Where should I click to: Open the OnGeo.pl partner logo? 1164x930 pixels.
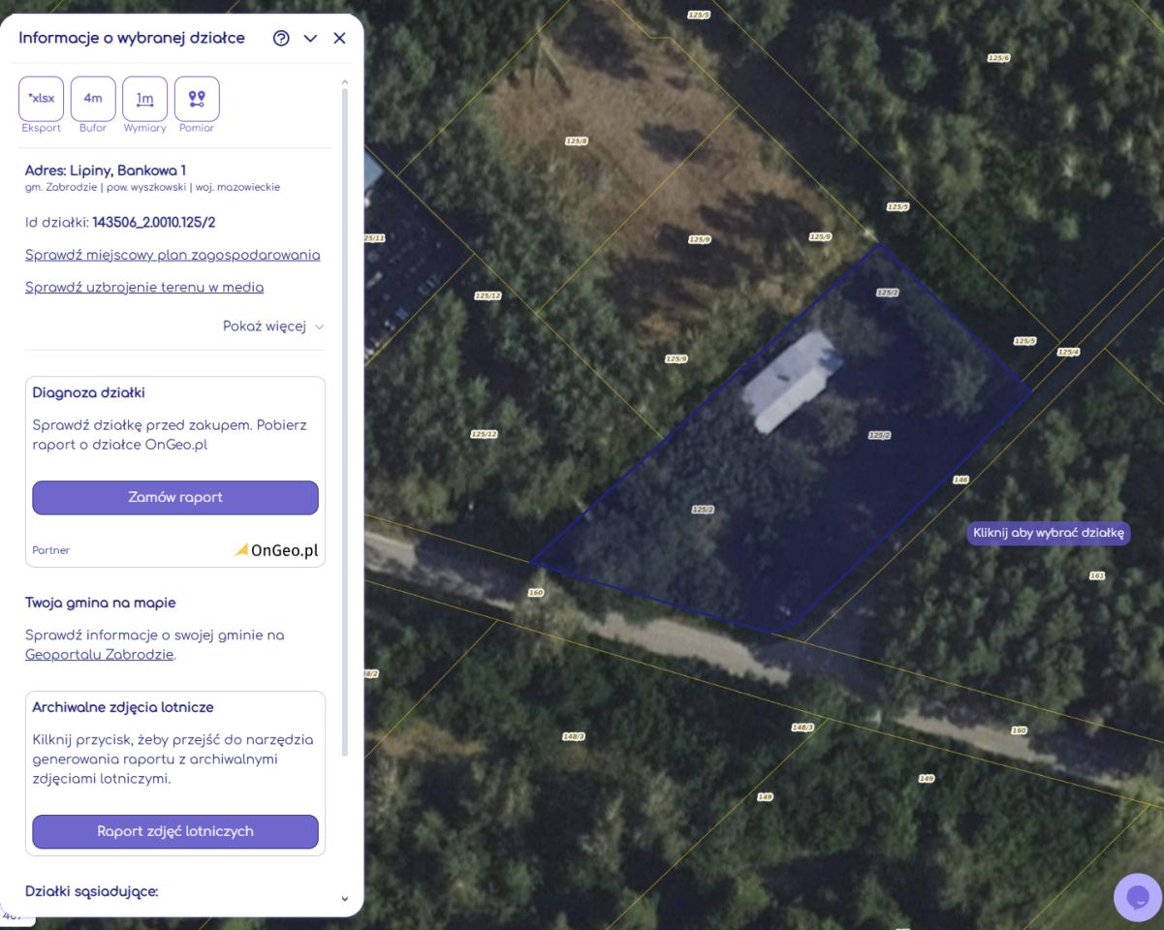(x=276, y=550)
